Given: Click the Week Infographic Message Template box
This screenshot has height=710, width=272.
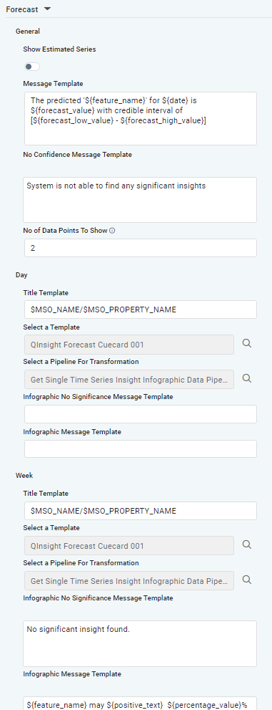Looking at the screenshot, I should coord(141,704).
